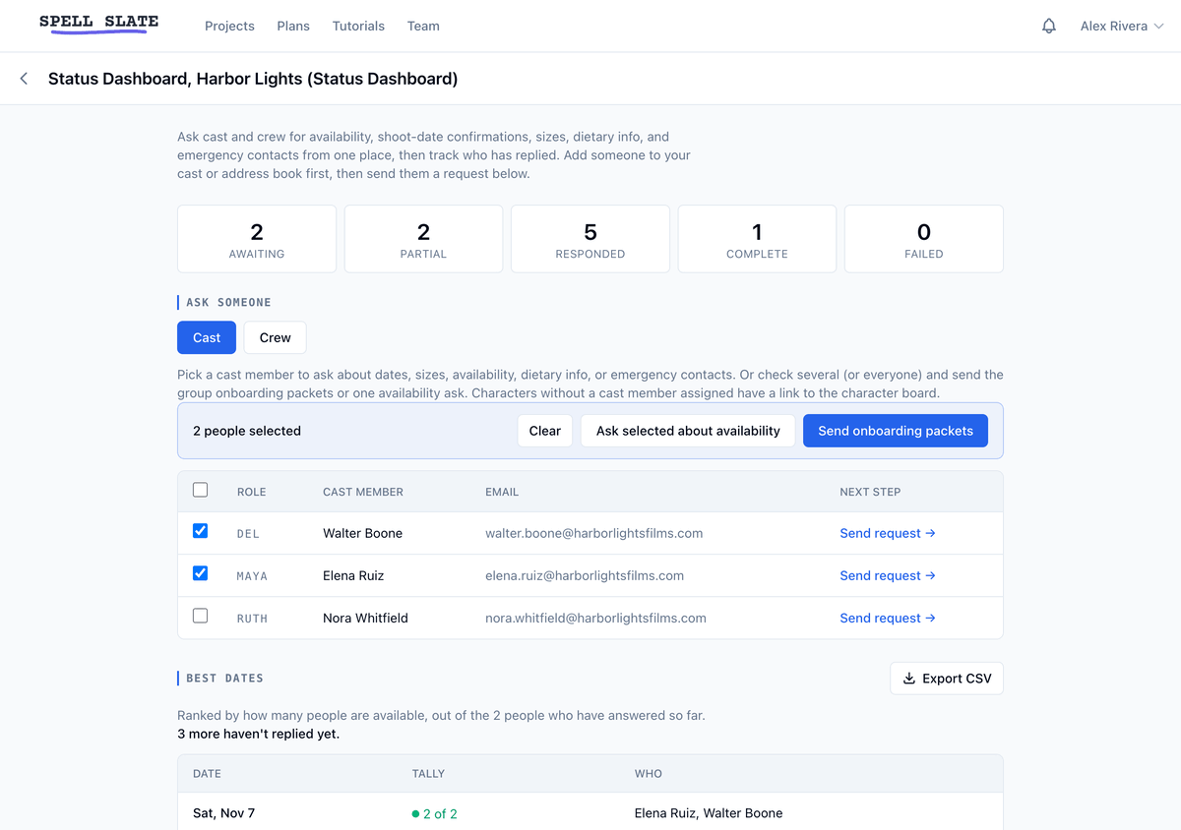Screen dimensions: 1181x830
Task: Open notifications bell
Action: click(1049, 27)
